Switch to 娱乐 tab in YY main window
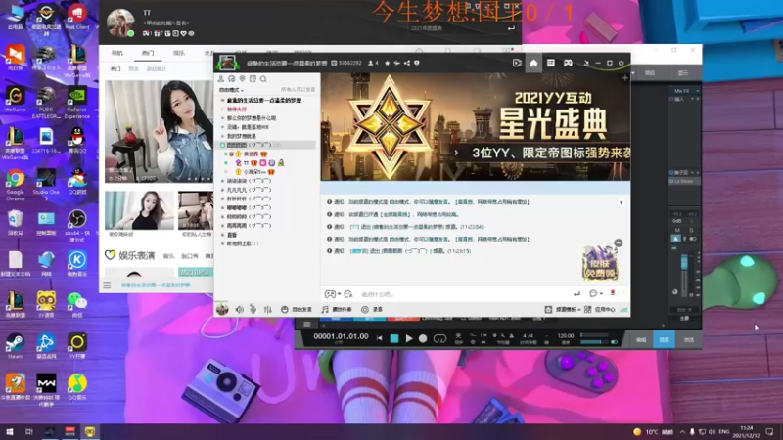783x440 pixels. pos(179,53)
